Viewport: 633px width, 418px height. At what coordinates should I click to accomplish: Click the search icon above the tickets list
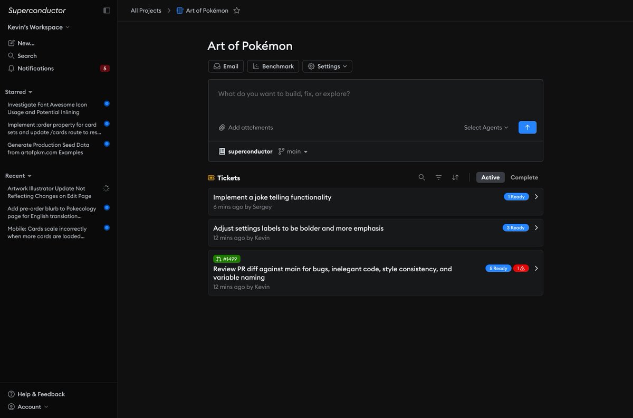coord(421,177)
